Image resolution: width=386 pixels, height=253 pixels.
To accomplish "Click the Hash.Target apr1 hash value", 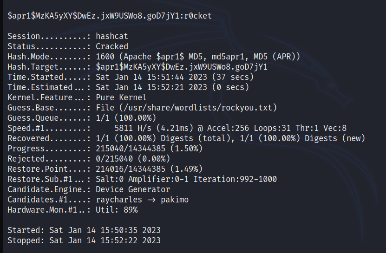I will [x=182, y=67].
